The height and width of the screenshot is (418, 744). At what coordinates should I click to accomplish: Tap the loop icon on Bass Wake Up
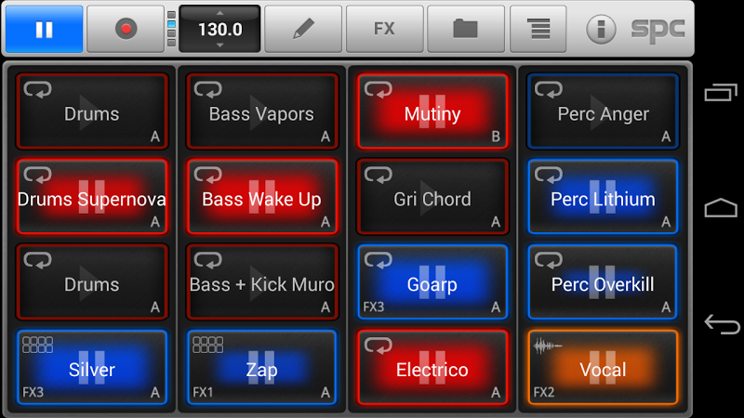pos(207,175)
